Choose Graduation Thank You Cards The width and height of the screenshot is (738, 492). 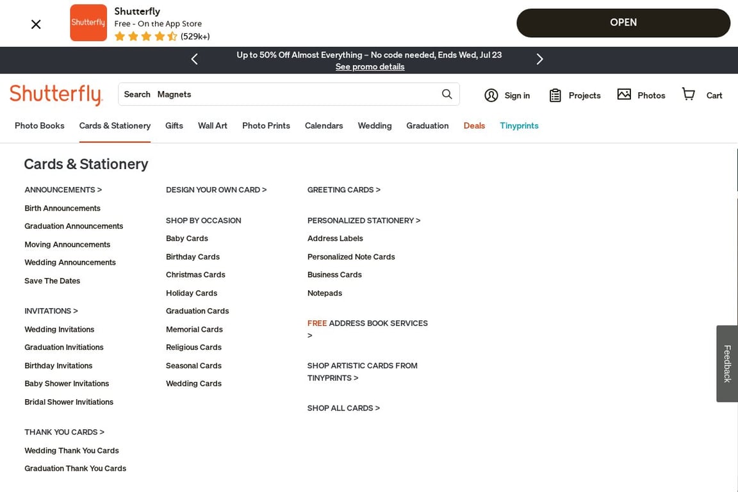click(76, 468)
